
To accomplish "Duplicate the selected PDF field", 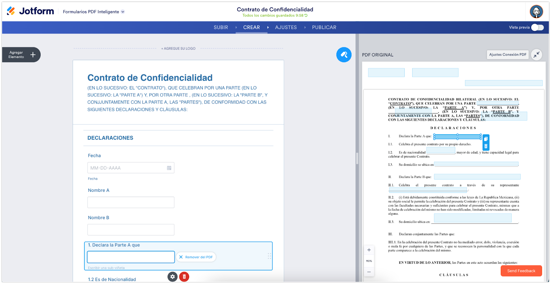I will pyautogui.click(x=486, y=139).
